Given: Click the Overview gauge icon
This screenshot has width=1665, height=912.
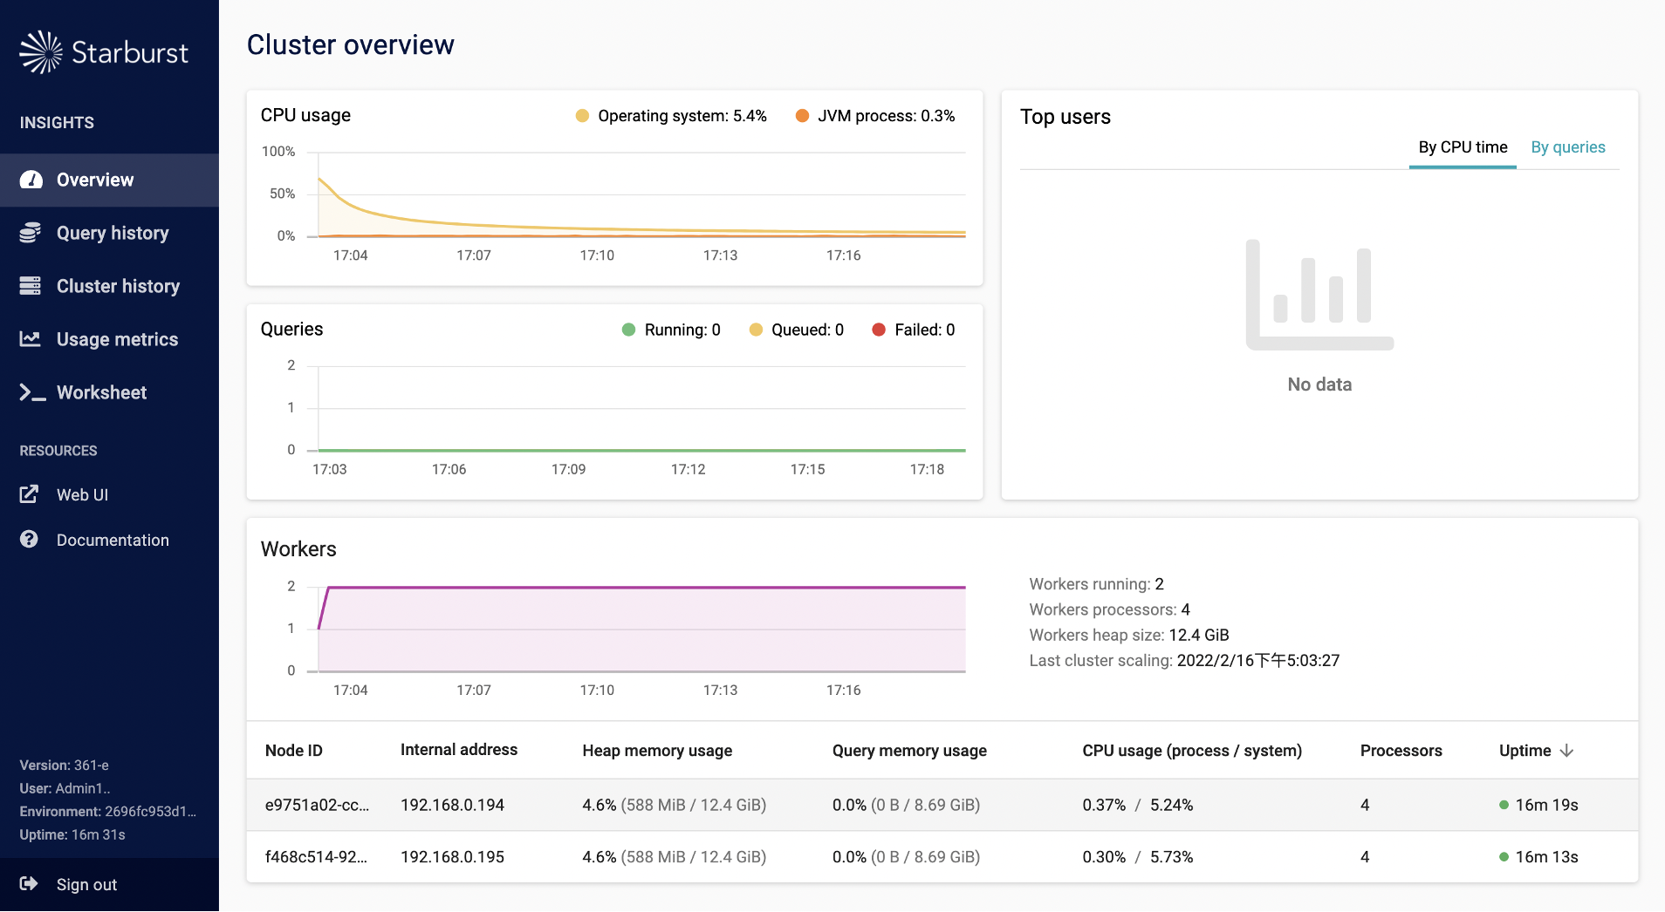Looking at the screenshot, I should coord(31,180).
